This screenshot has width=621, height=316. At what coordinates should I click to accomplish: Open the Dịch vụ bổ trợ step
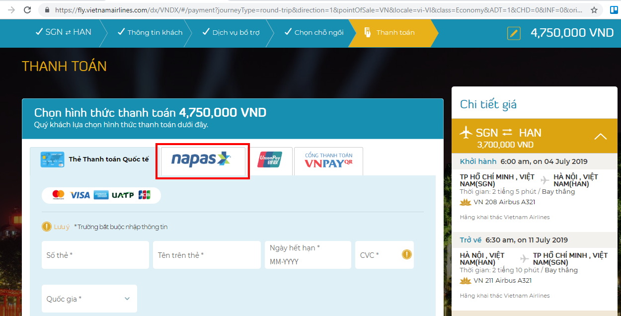click(x=231, y=32)
